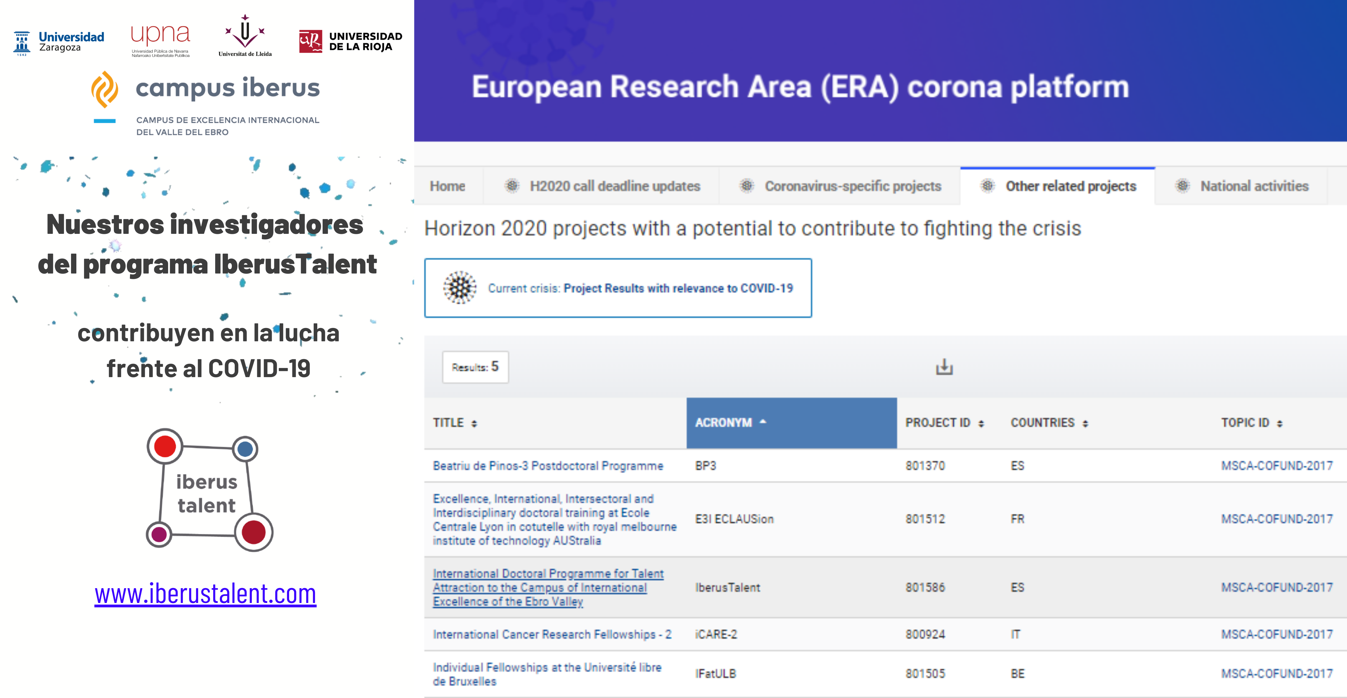The height and width of the screenshot is (698, 1347).
Task: Open International Cancer Research Fellowships - 2
Action: pyautogui.click(x=552, y=634)
